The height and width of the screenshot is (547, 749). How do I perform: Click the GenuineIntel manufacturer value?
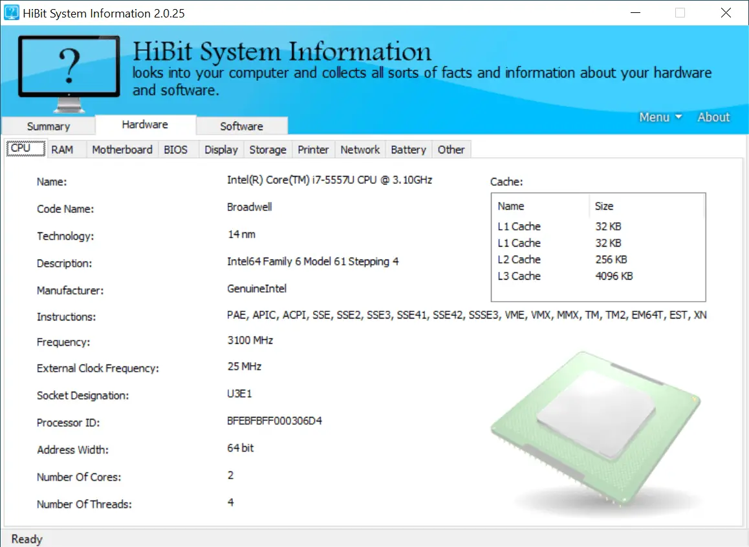(257, 289)
